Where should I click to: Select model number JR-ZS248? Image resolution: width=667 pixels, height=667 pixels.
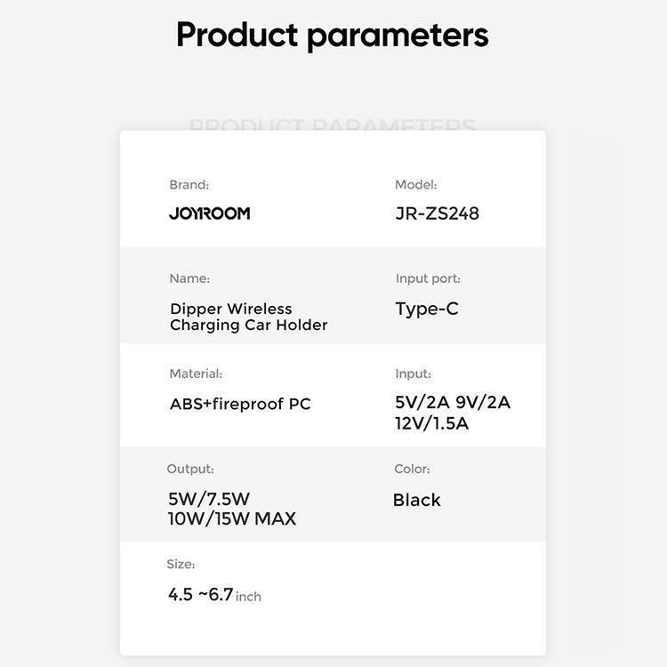(x=437, y=213)
